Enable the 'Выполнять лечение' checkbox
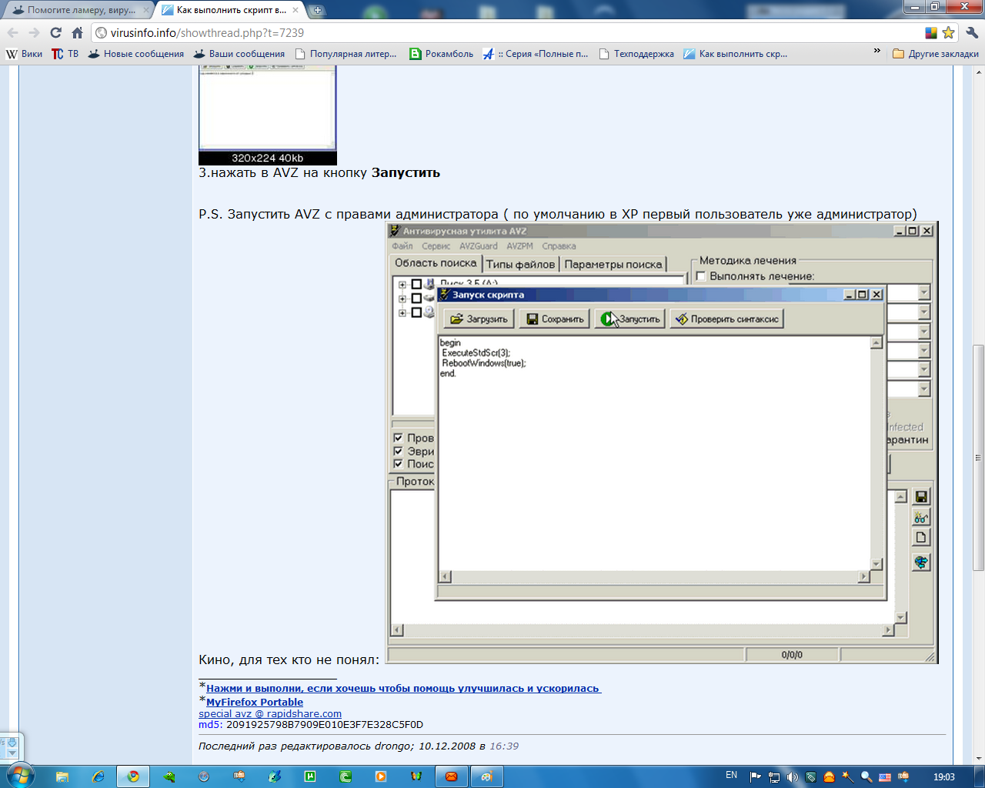This screenshot has height=788, width=985. (701, 276)
